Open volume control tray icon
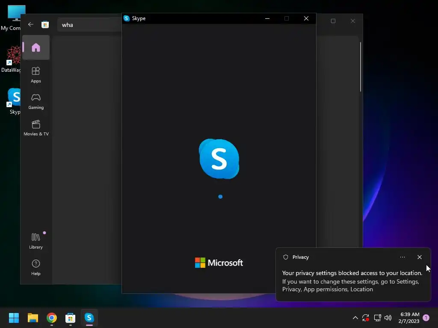This screenshot has width=438, height=328. point(388,318)
